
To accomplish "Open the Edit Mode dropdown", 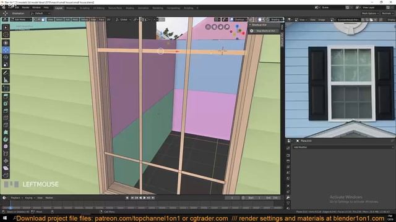I will tap(21, 20).
